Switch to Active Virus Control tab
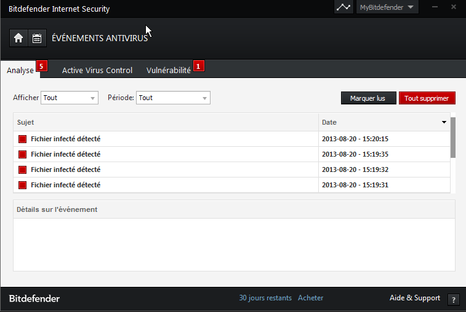This screenshot has height=312, width=466. [97, 70]
